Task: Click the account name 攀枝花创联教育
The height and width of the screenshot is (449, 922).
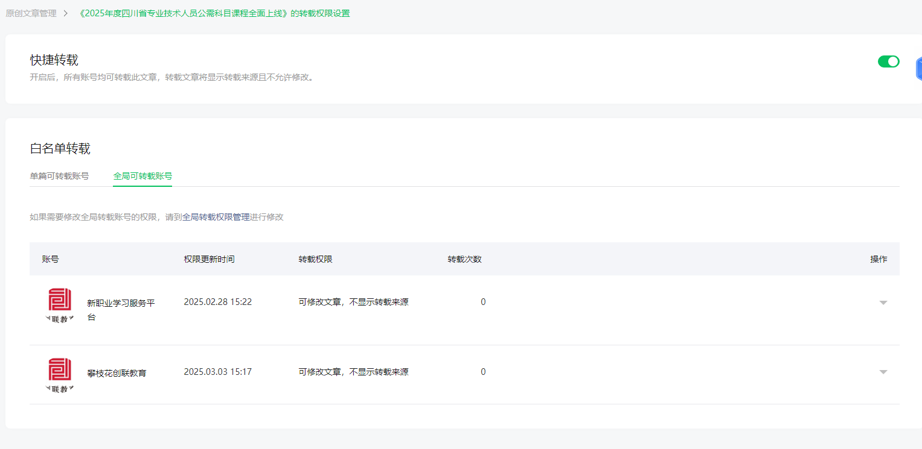Action: [117, 373]
